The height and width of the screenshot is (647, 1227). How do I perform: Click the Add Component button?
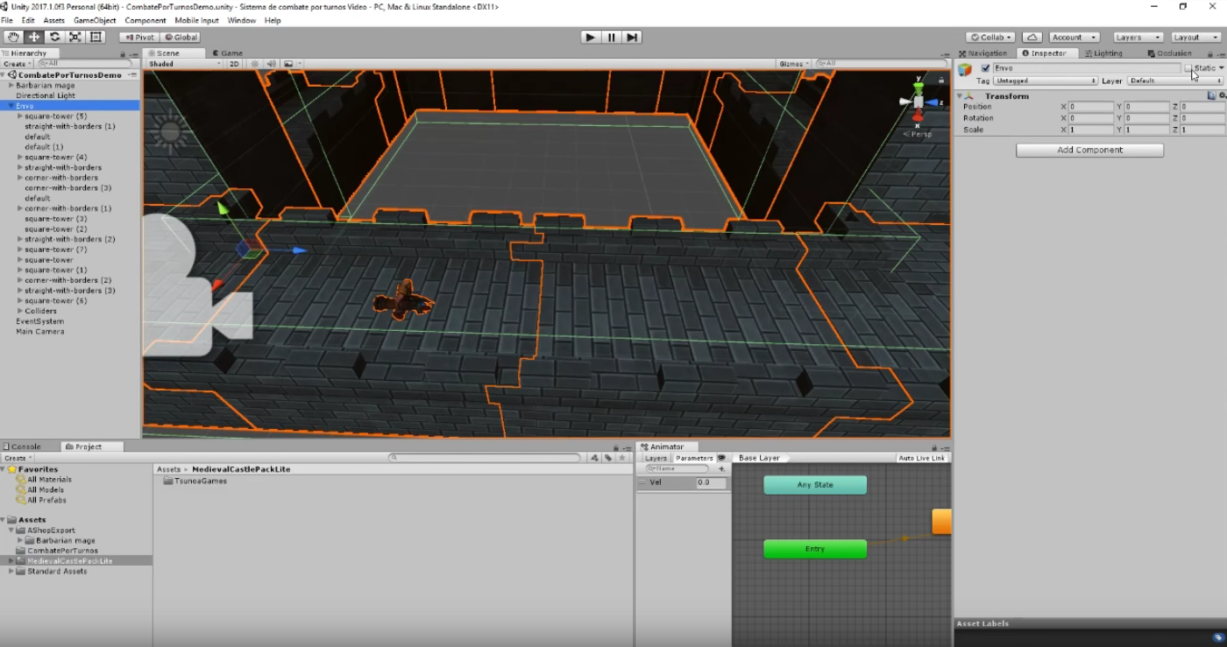1089,151
